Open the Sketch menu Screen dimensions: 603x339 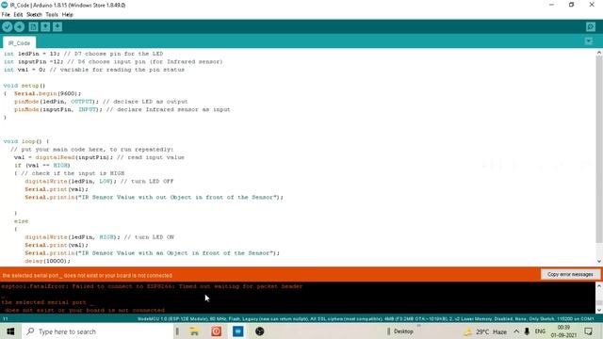pos(34,15)
